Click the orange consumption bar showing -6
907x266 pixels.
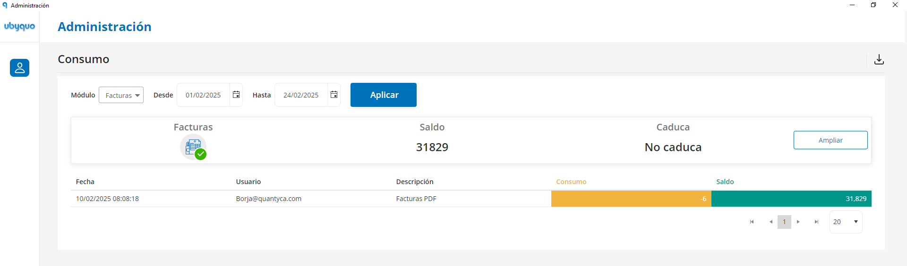[x=631, y=199]
